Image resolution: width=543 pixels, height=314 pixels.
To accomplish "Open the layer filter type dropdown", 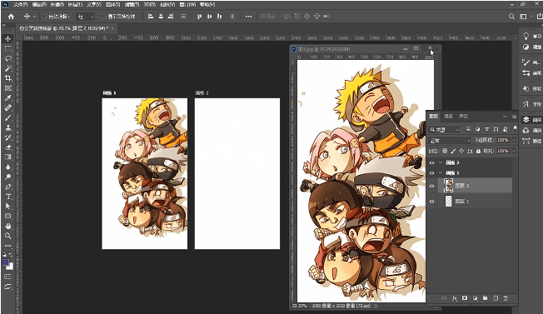I will 445,129.
